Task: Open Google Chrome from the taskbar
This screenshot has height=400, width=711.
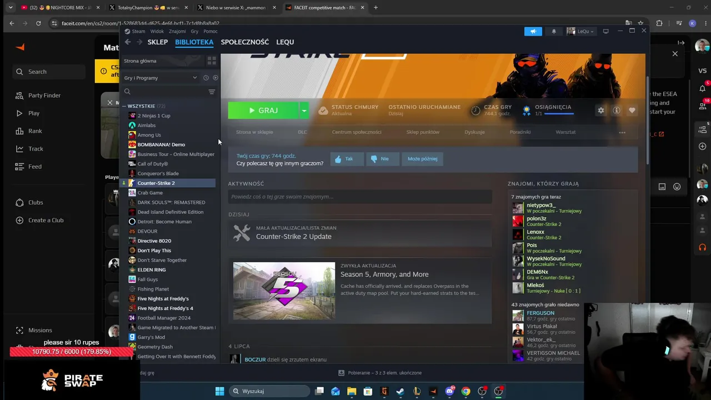Action: (465, 391)
